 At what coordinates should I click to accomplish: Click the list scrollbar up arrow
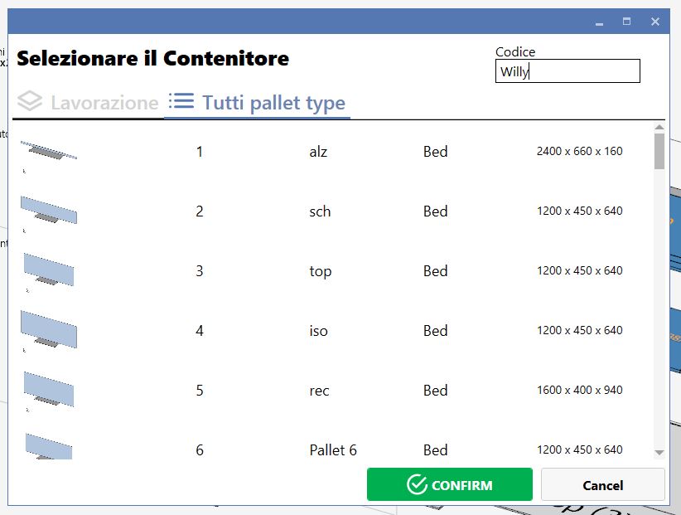[659, 127]
